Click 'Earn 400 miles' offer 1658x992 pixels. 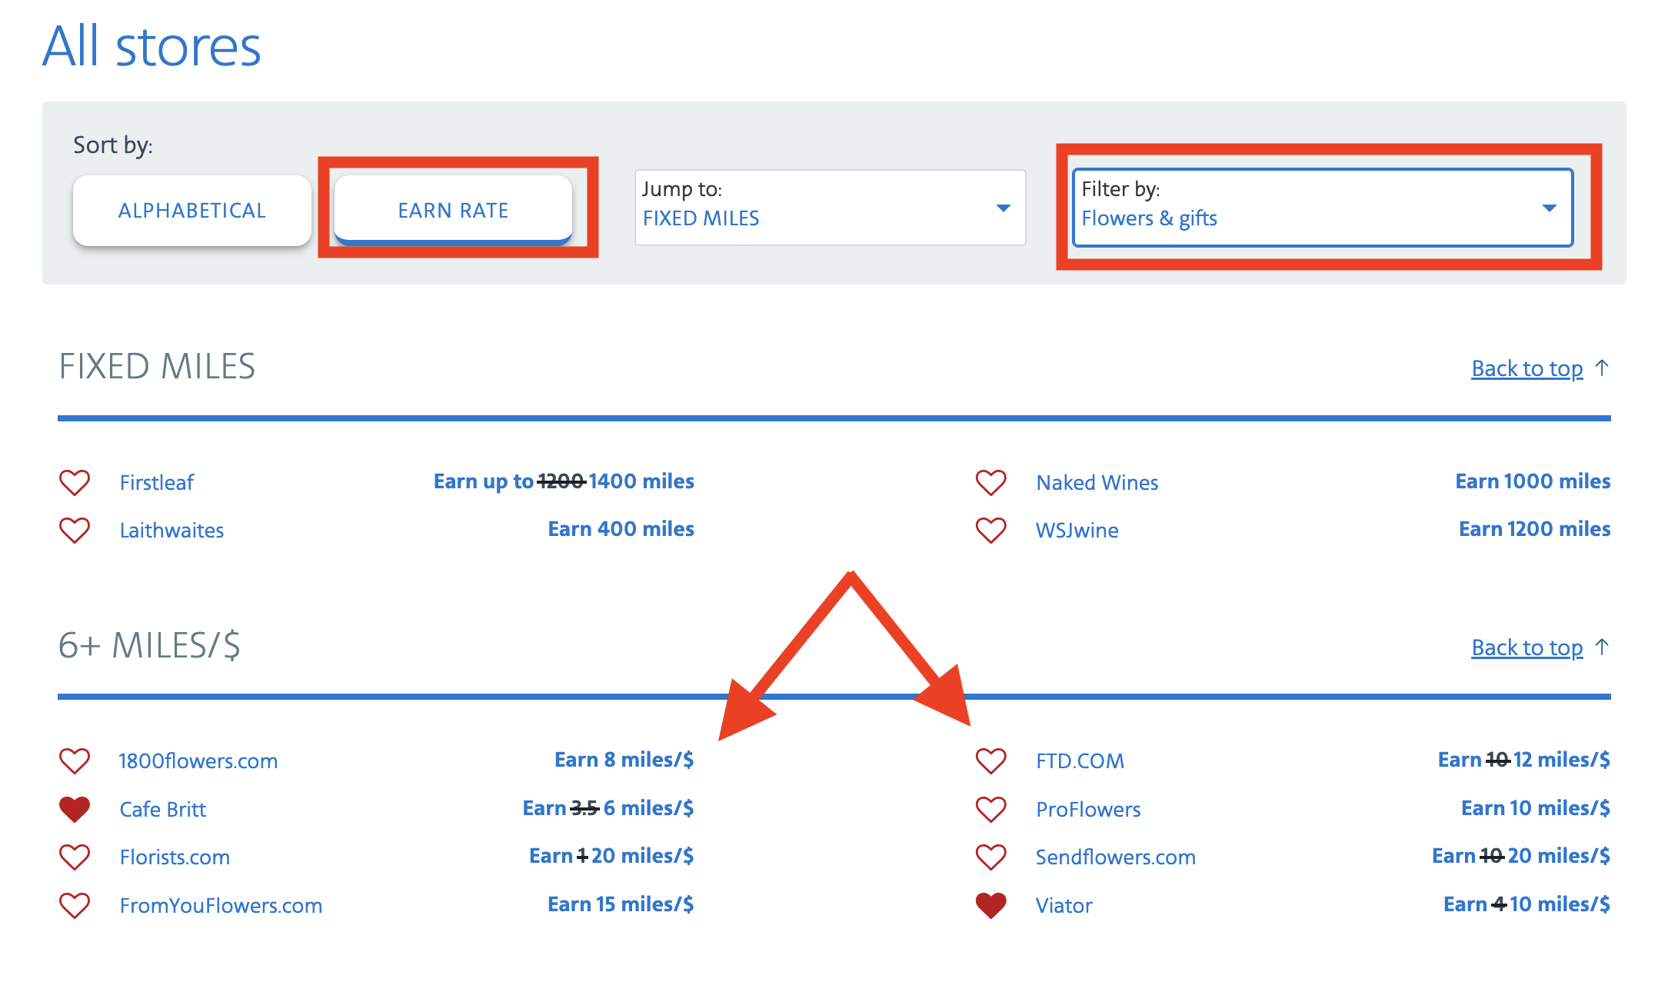pos(621,529)
